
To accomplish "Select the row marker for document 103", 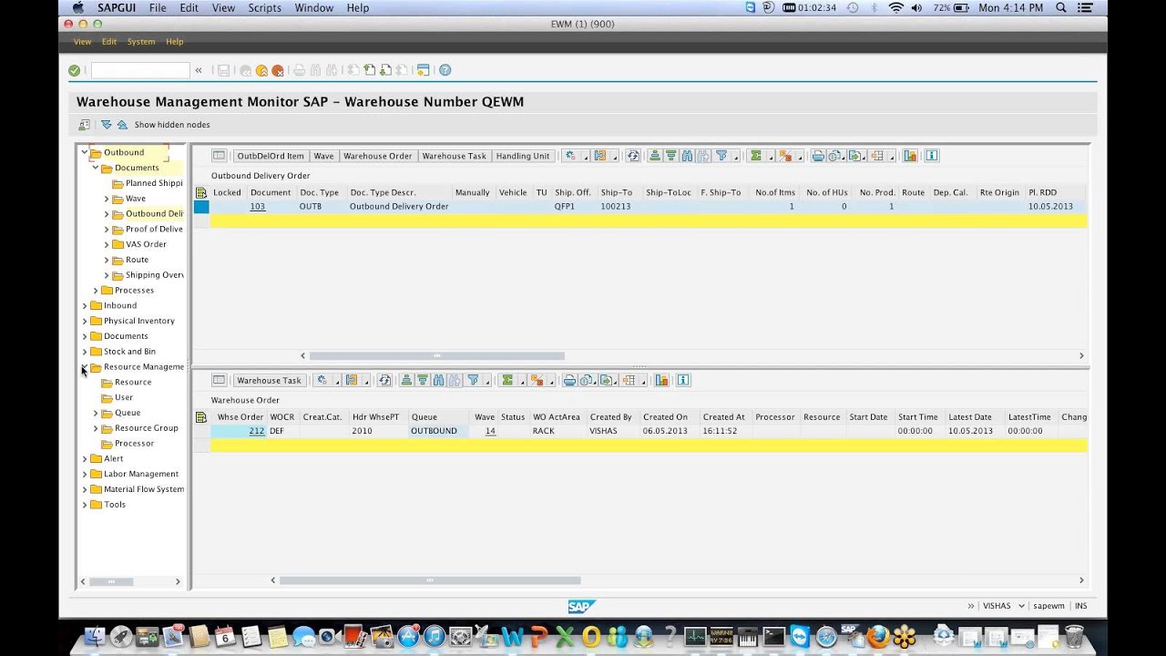I will click(x=201, y=207).
